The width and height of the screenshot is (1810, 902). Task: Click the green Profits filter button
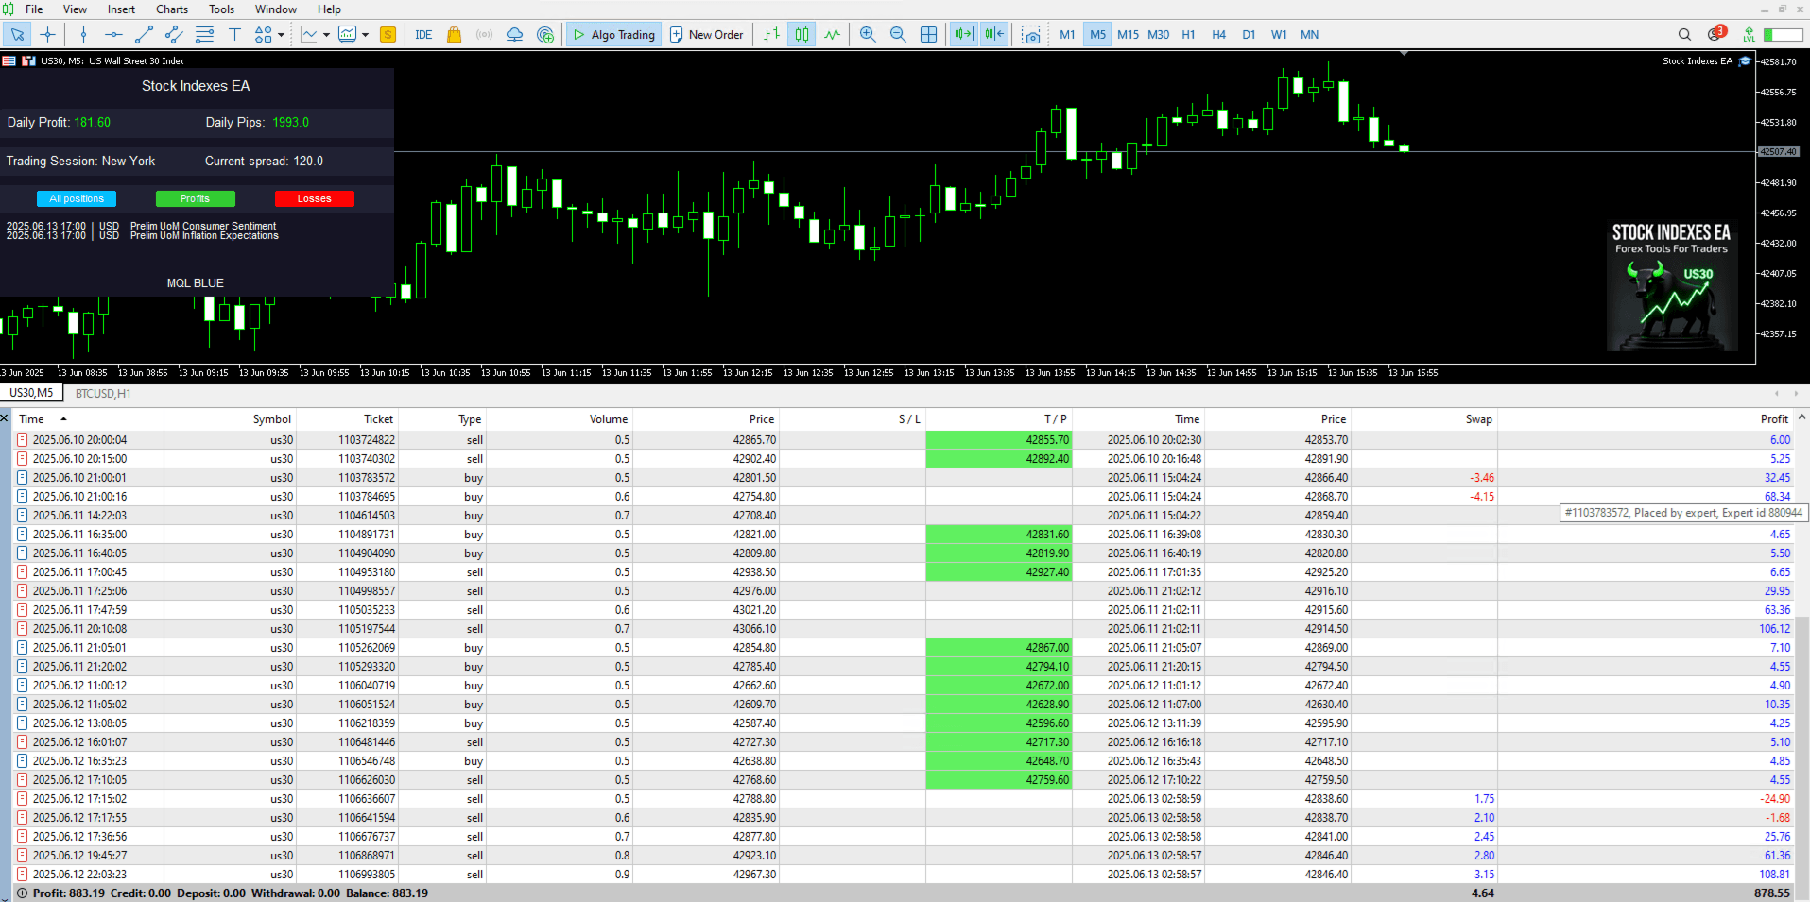(195, 198)
